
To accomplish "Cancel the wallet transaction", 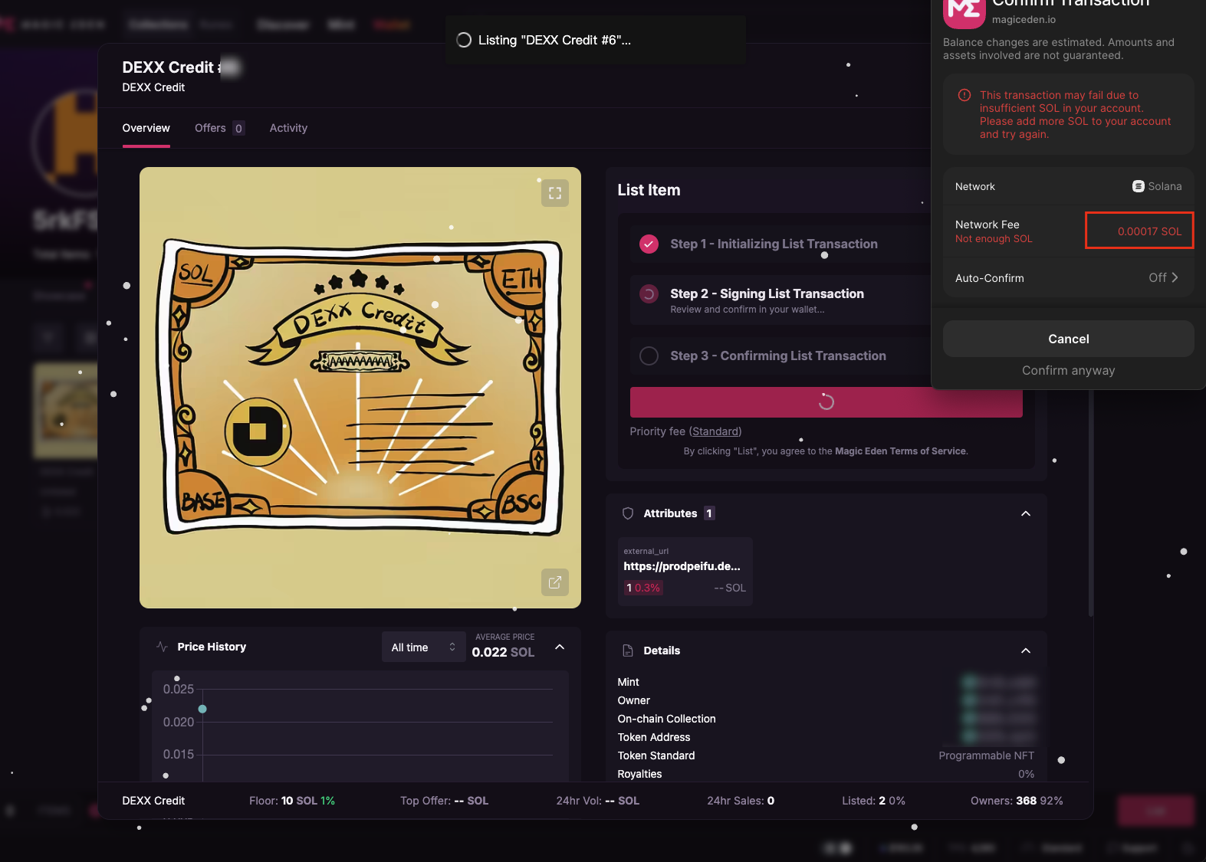I will [x=1069, y=339].
